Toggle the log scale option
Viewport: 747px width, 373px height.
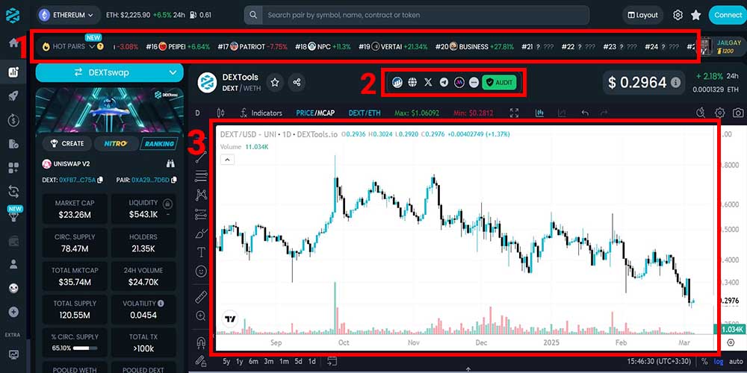click(718, 361)
